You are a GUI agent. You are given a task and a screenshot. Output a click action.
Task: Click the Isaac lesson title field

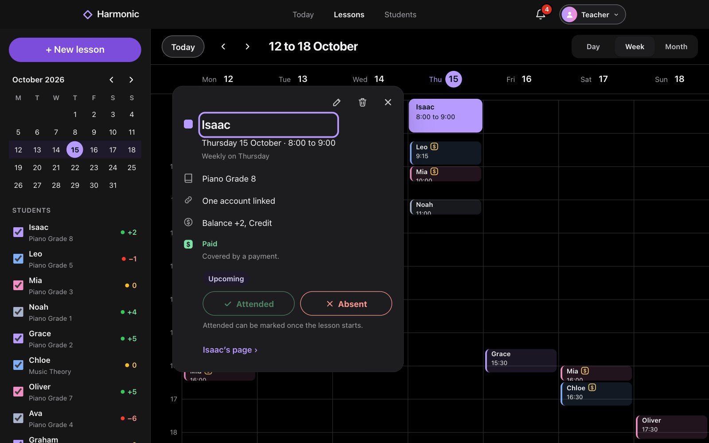click(x=269, y=124)
